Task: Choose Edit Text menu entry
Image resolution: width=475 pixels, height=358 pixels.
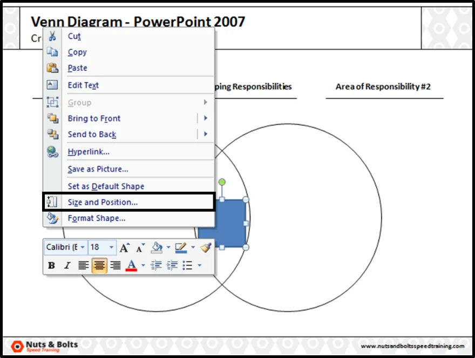Action: 129,85
